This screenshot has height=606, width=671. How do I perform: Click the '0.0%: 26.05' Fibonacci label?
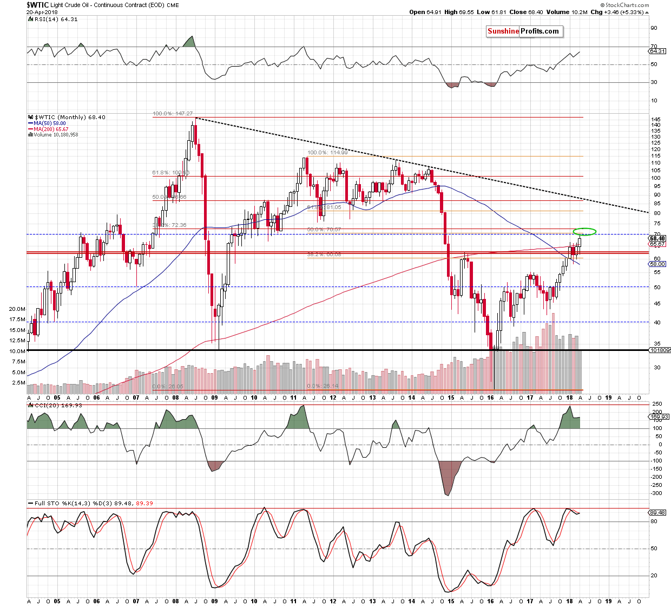pos(168,387)
